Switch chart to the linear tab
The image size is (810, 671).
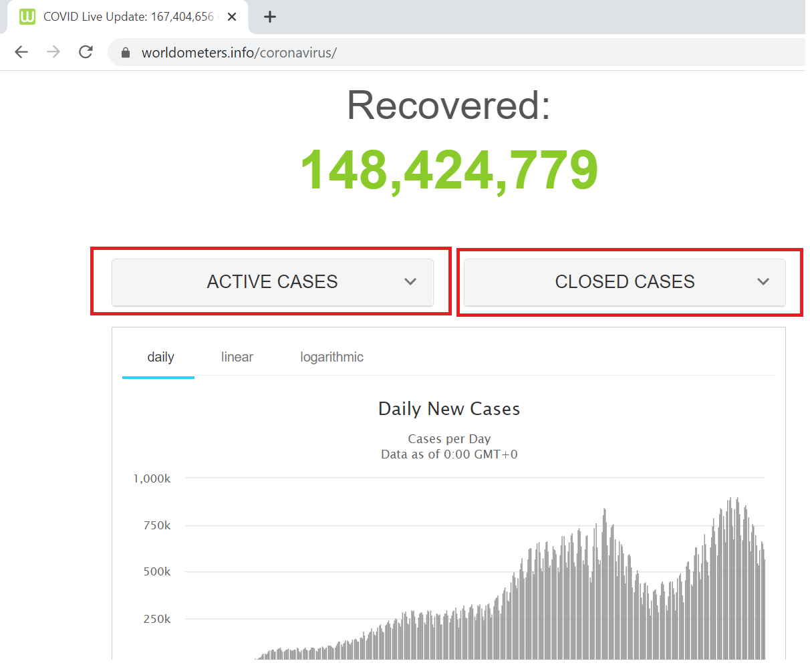pos(237,357)
